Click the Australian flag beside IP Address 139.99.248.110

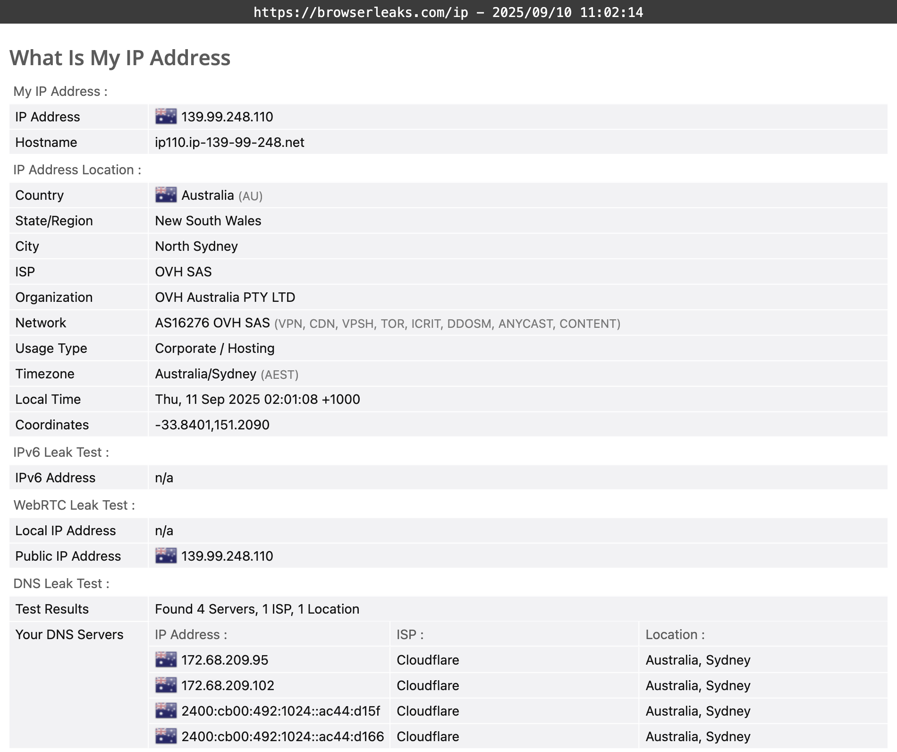click(166, 117)
